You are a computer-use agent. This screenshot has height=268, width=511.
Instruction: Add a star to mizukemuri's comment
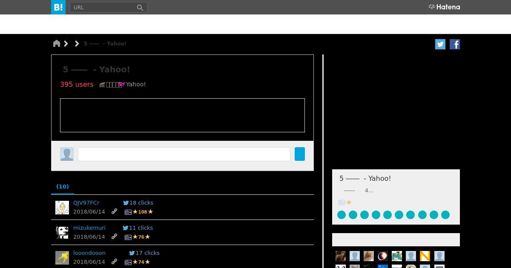[x=128, y=237]
